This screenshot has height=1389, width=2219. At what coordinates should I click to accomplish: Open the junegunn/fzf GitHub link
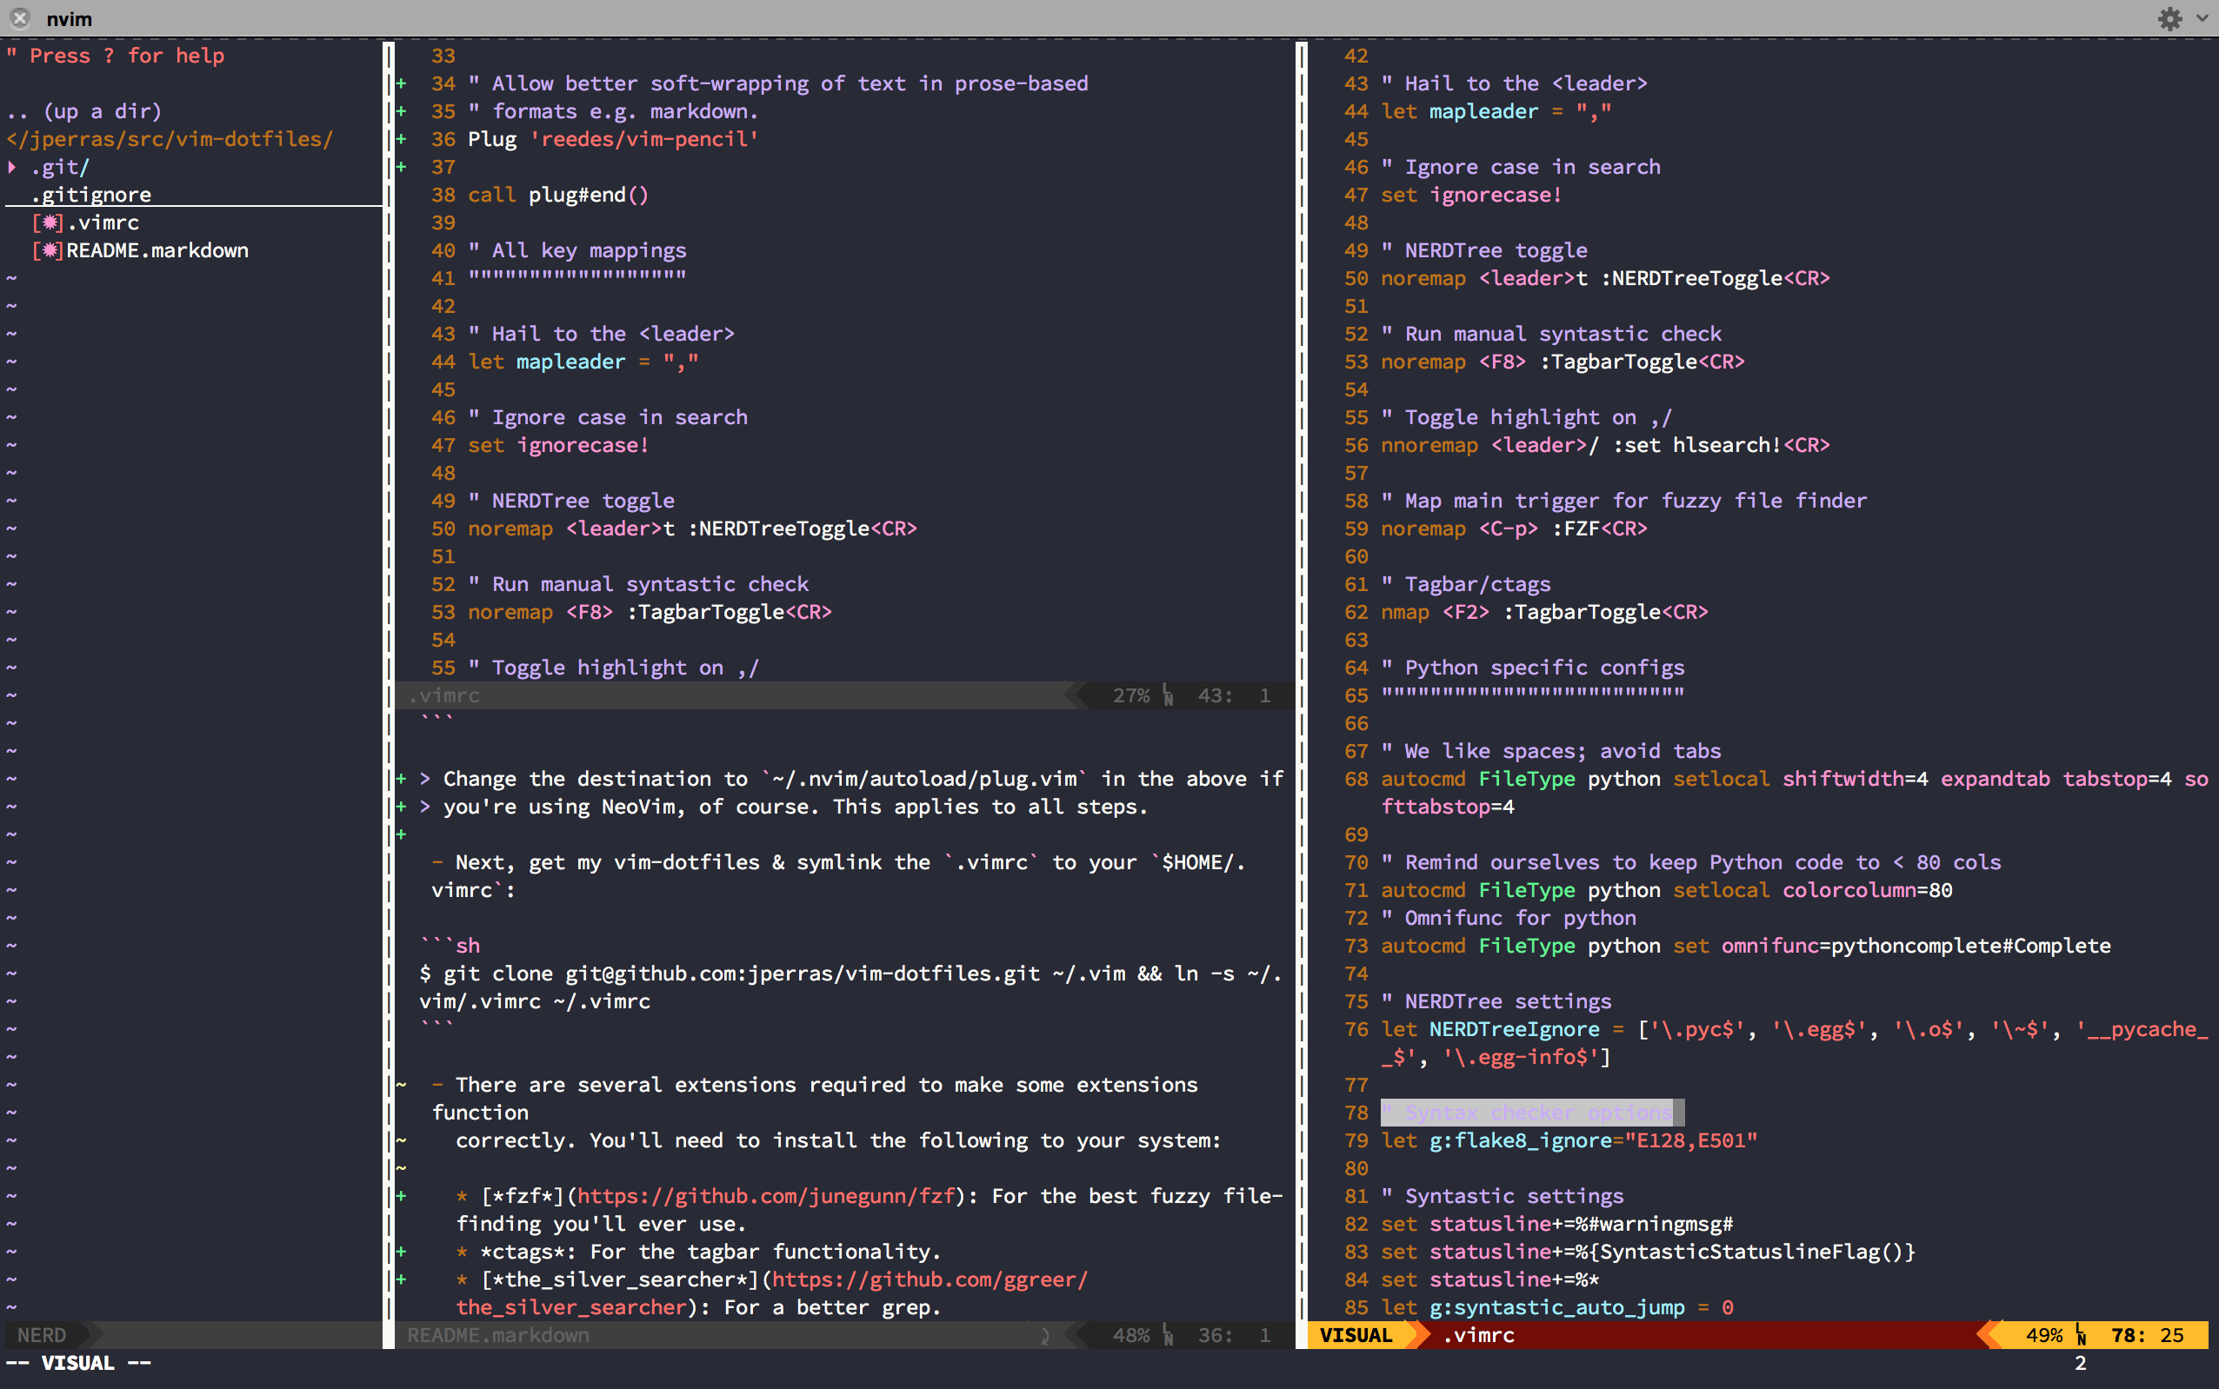click(x=766, y=1196)
